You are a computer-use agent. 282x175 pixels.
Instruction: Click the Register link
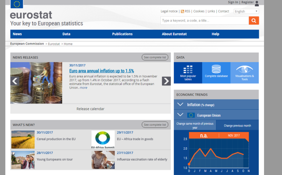click(247, 2)
